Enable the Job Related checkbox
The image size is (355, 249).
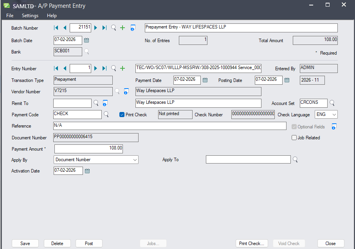click(294, 138)
